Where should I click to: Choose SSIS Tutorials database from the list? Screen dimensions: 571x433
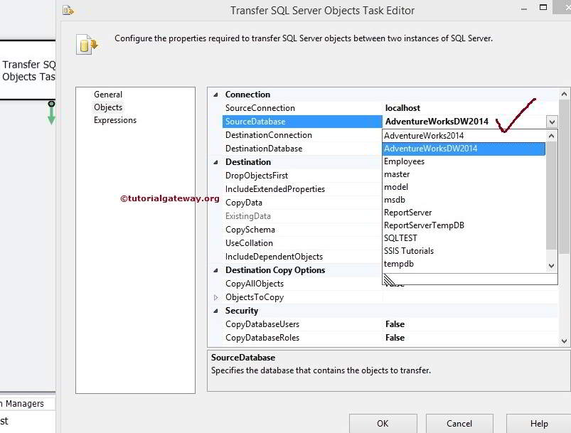(x=464, y=251)
